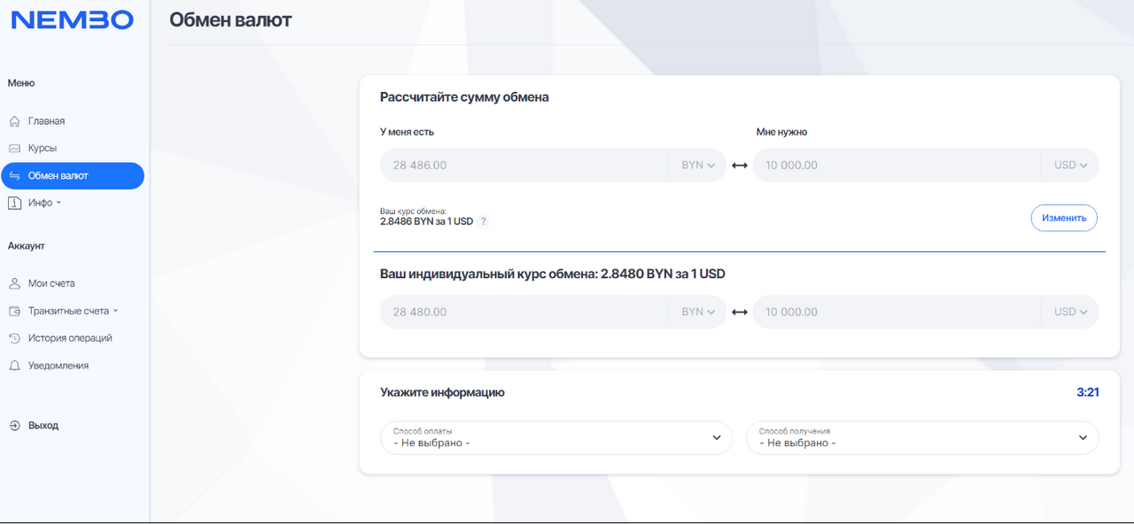Click the home icon beside Главная
The height and width of the screenshot is (524, 1134).
pos(14,121)
